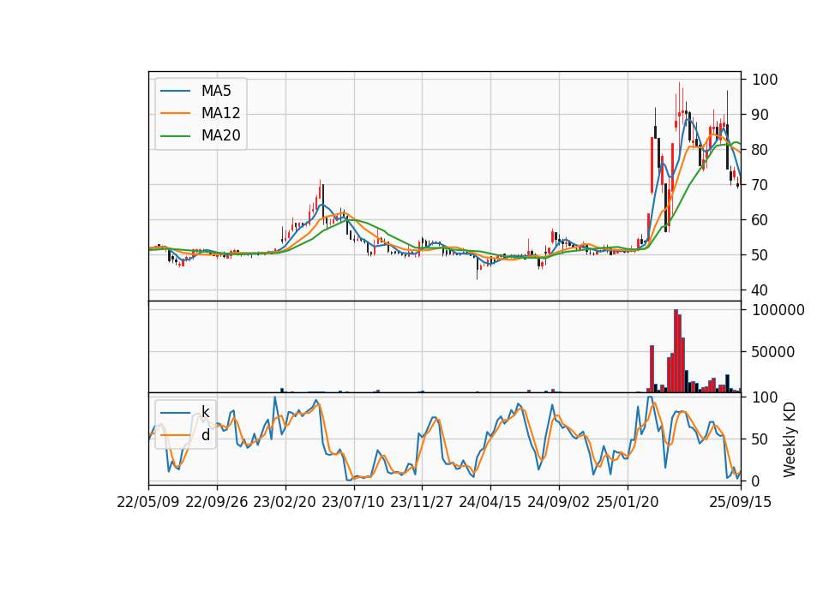Click the blue MA5 legend line sample
This screenshot has height=591, width=823.
[175, 92]
